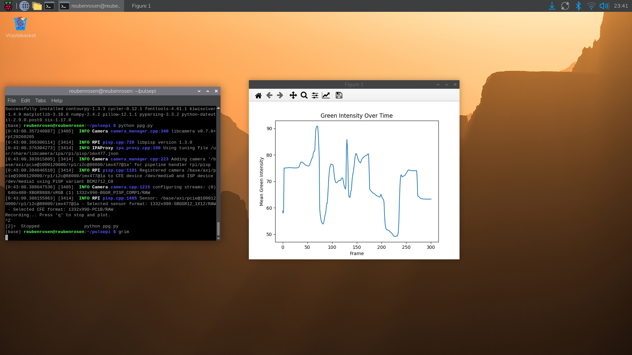Activate the Pan axes tool
The width and height of the screenshot is (632, 355).
coord(293,95)
